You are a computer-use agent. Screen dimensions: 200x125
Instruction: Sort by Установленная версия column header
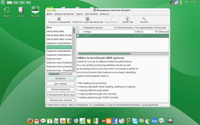[x=124, y=28]
